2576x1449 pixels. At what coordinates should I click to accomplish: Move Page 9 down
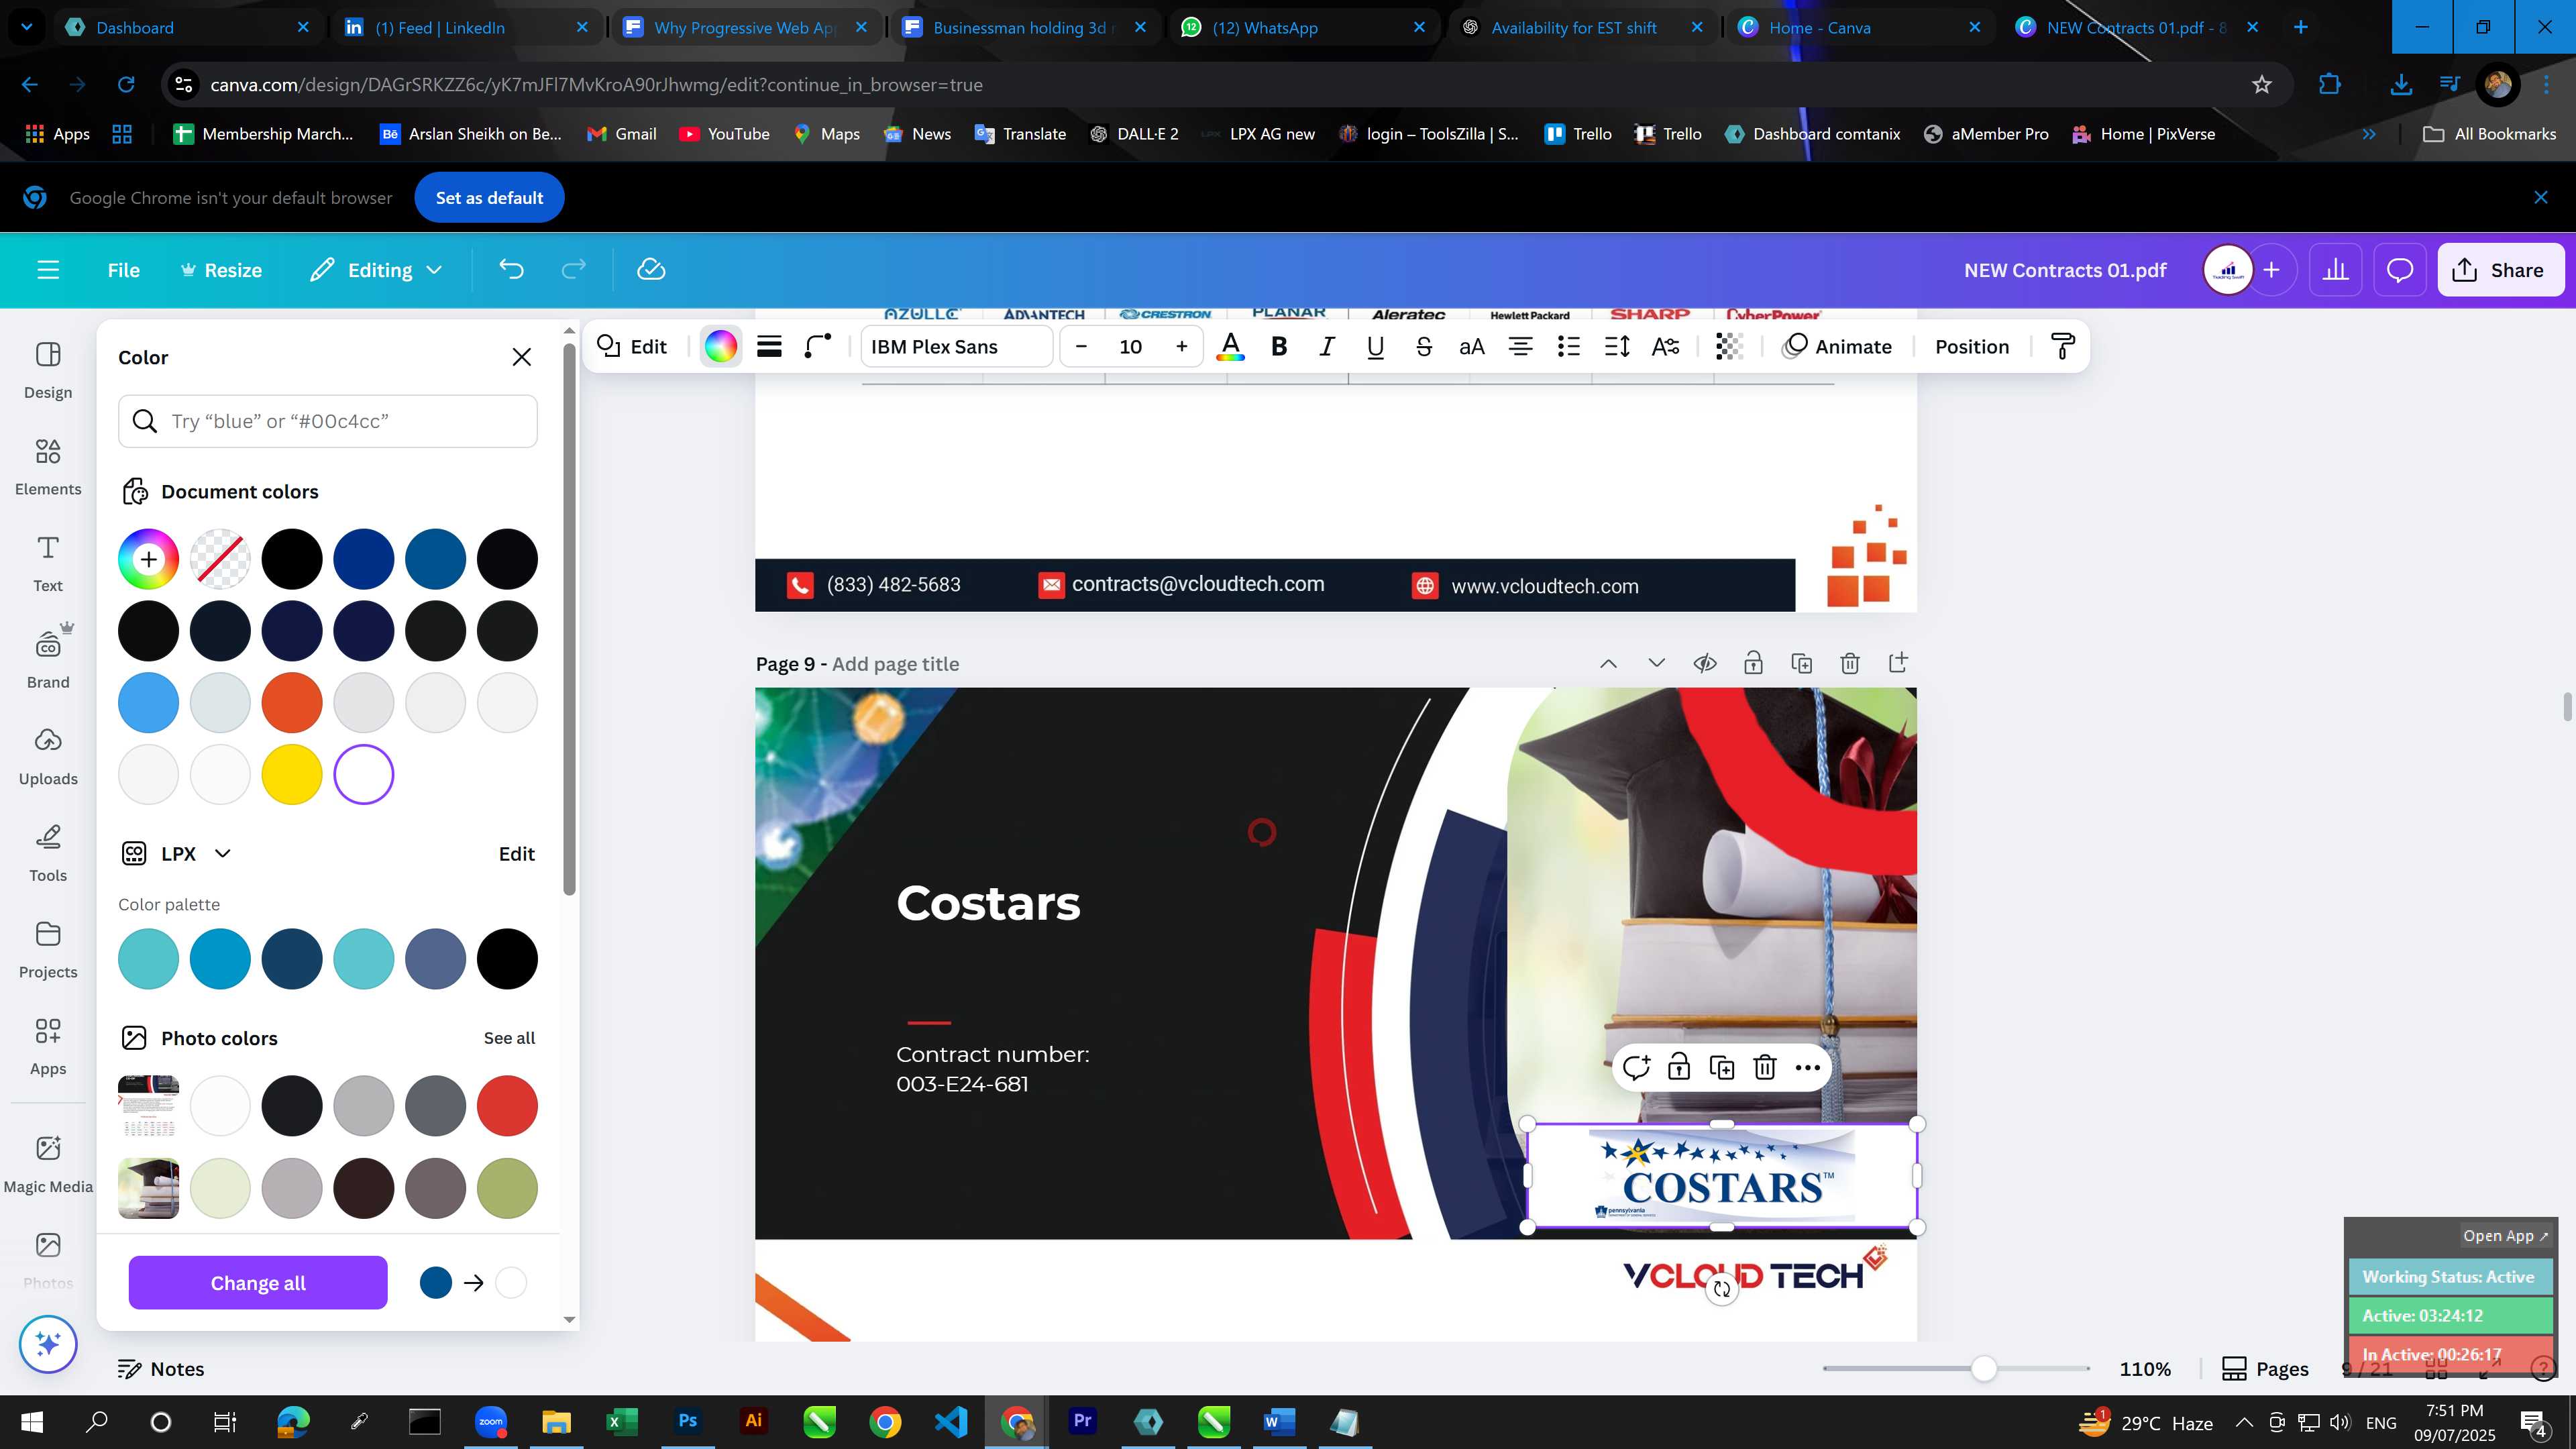click(1656, 663)
